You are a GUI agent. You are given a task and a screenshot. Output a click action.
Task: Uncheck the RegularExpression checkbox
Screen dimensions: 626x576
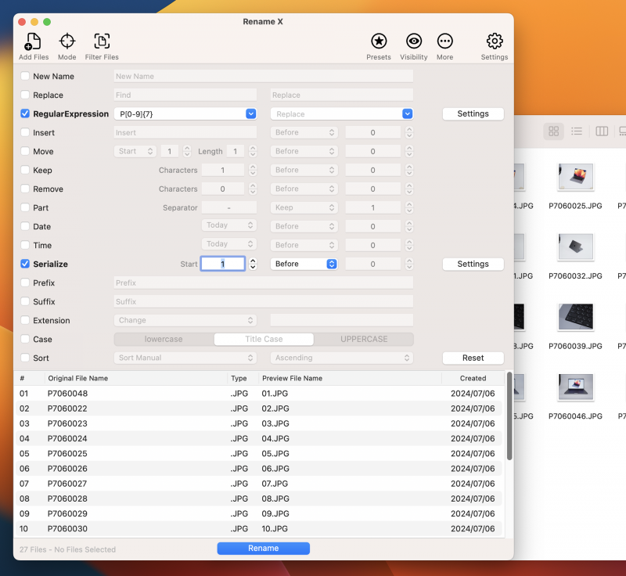pyautogui.click(x=26, y=114)
